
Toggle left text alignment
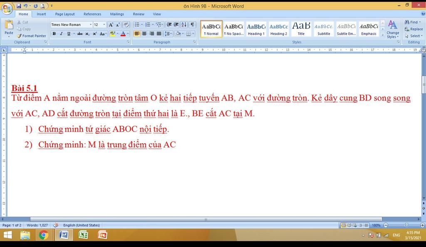click(x=137, y=34)
